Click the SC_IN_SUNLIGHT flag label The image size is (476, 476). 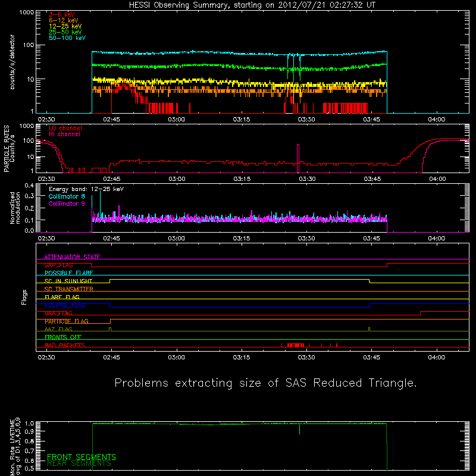click(68, 281)
